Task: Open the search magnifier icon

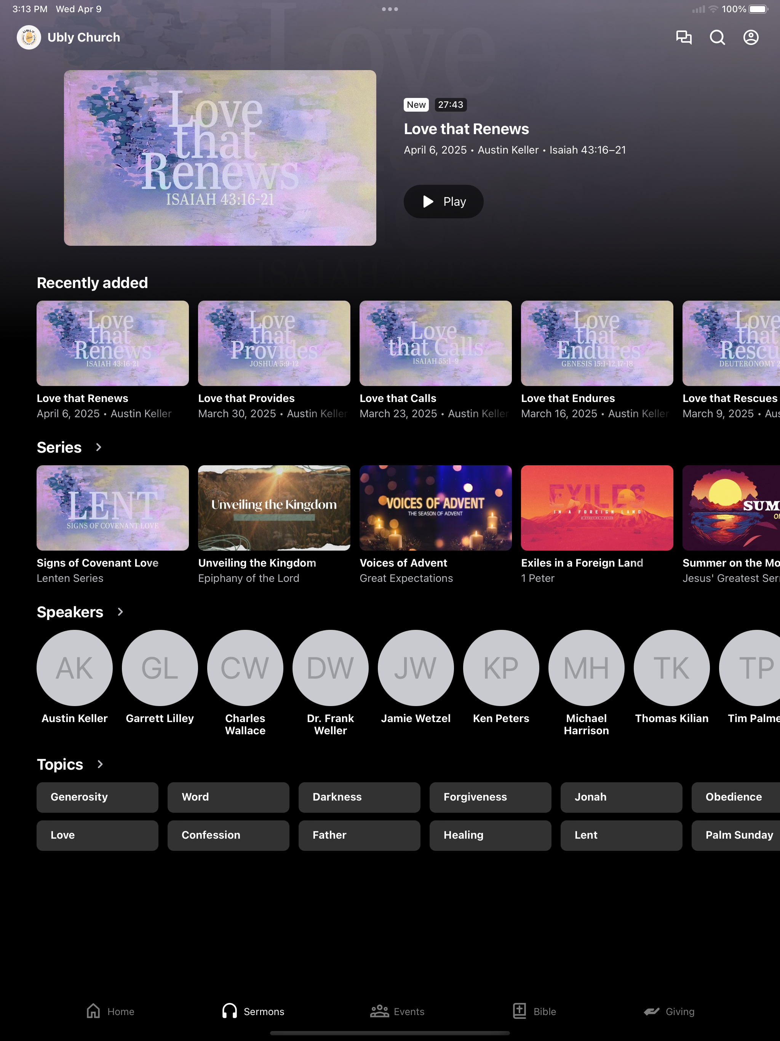Action: pyautogui.click(x=717, y=37)
